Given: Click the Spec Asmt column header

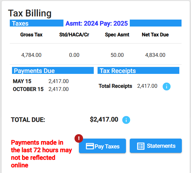Looking at the screenshot, I should [117, 35].
